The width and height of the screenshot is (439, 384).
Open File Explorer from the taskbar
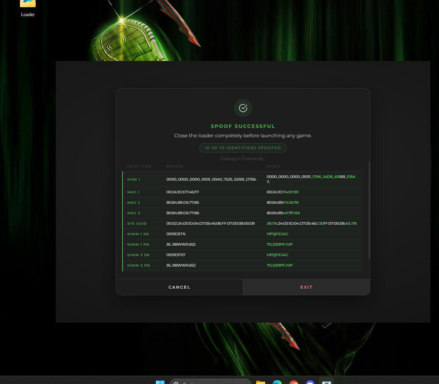[261, 382]
